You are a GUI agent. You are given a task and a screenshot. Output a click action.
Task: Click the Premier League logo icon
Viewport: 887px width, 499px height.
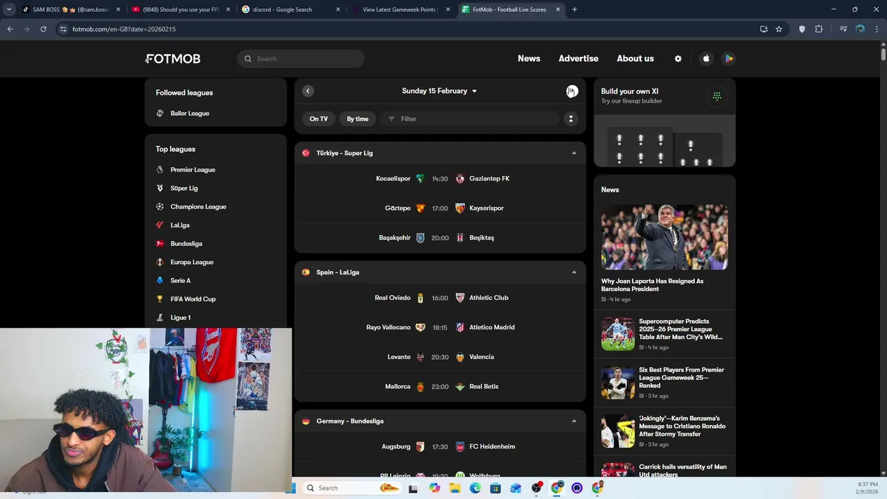pyautogui.click(x=160, y=170)
